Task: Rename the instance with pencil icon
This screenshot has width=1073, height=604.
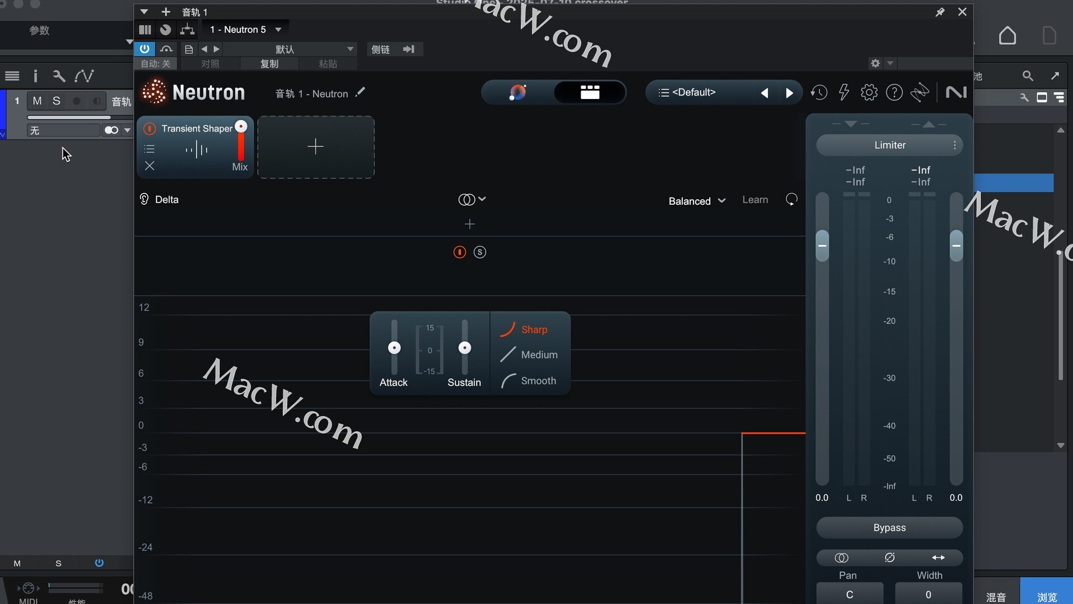Action: [x=360, y=92]
